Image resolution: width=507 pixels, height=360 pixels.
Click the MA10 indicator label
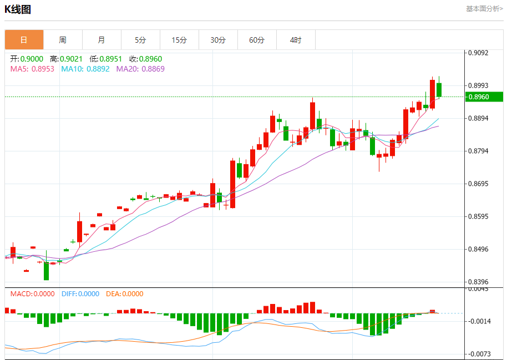coord(85,69)
